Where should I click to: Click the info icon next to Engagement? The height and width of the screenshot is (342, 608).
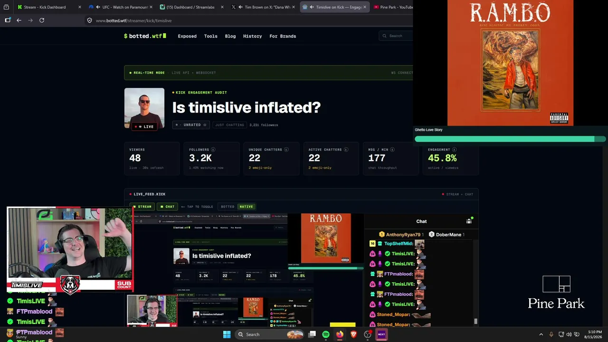(x=454, y=150)
